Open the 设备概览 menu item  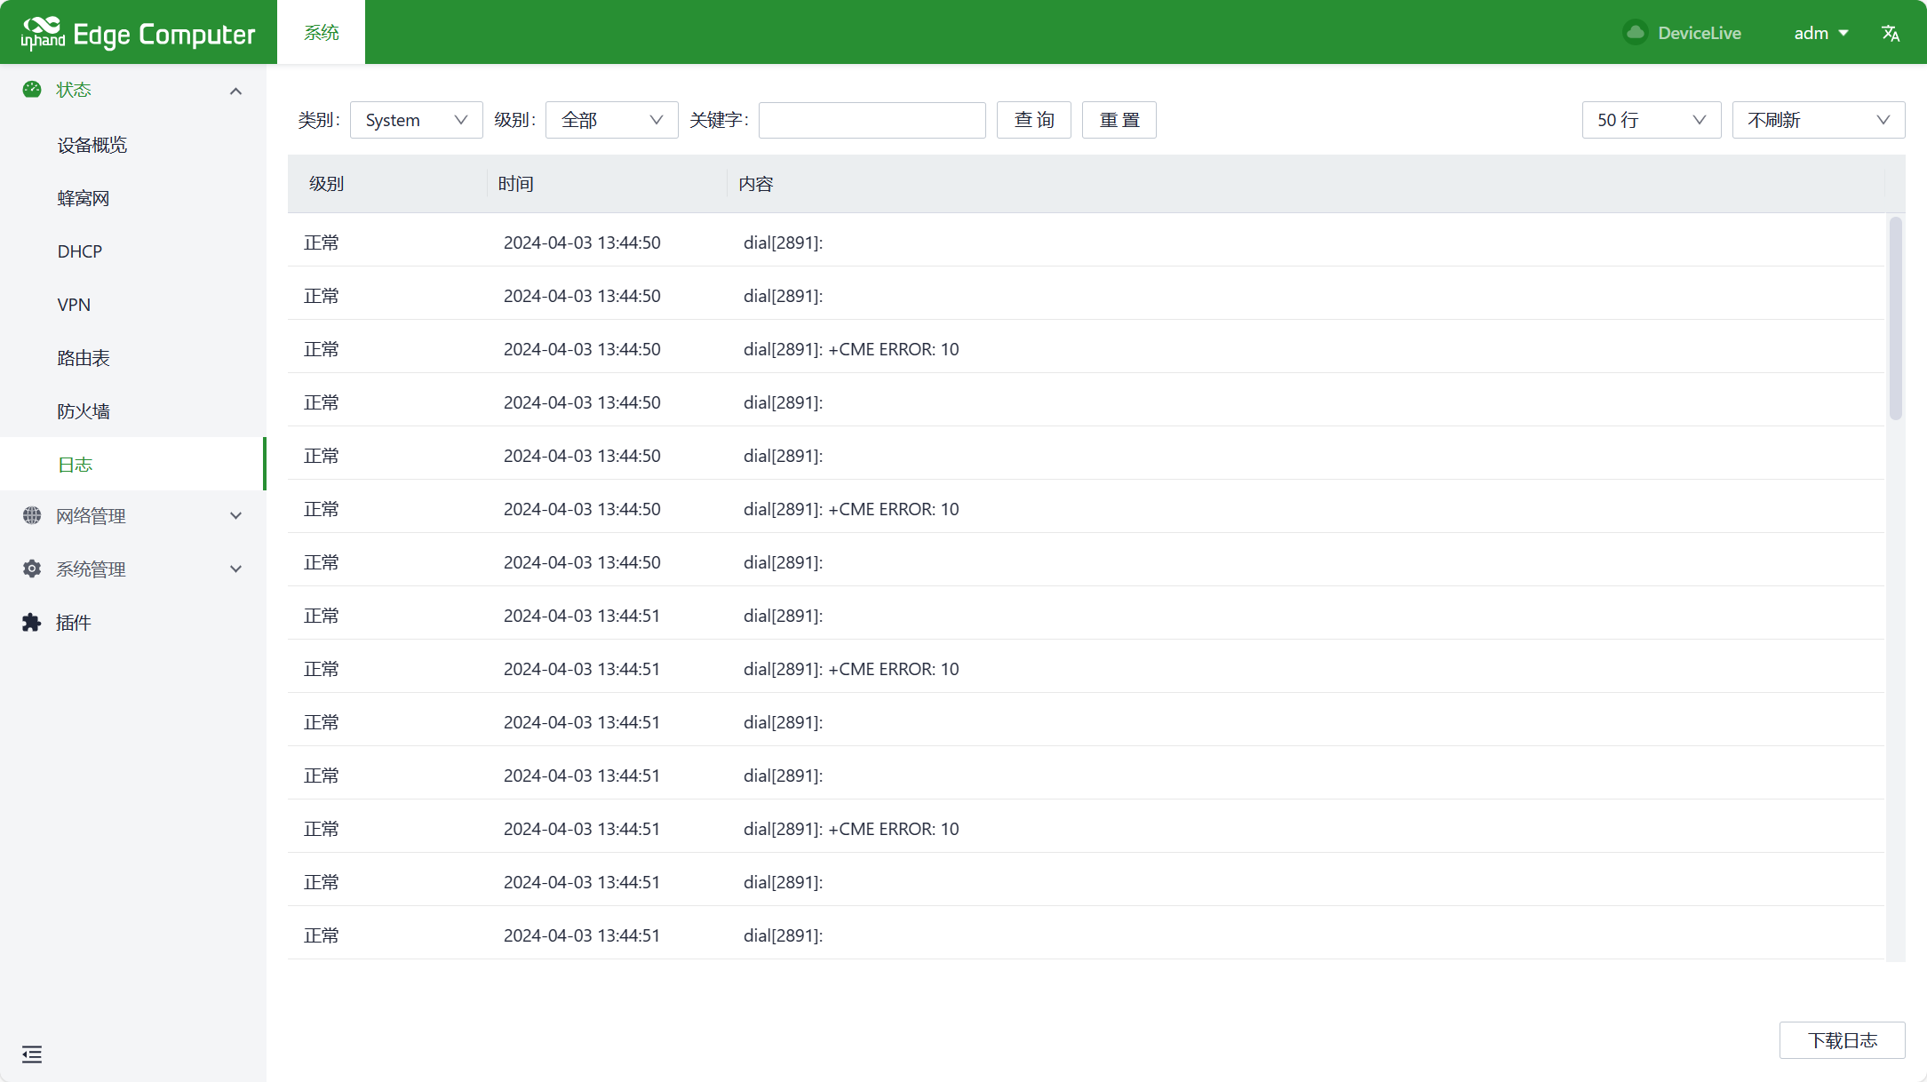click(x=133, y=145)
